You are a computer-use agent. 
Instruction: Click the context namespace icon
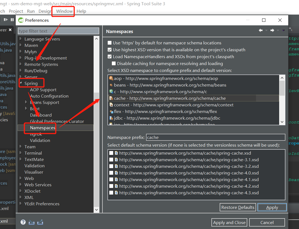tap(111, 105)
